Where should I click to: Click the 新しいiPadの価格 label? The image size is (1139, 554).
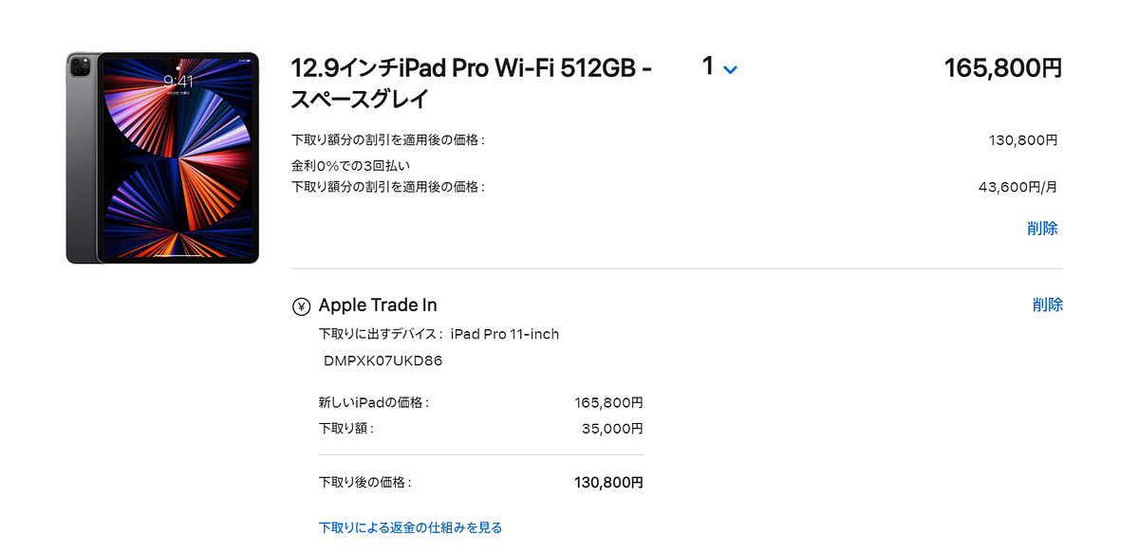[372, 401]
